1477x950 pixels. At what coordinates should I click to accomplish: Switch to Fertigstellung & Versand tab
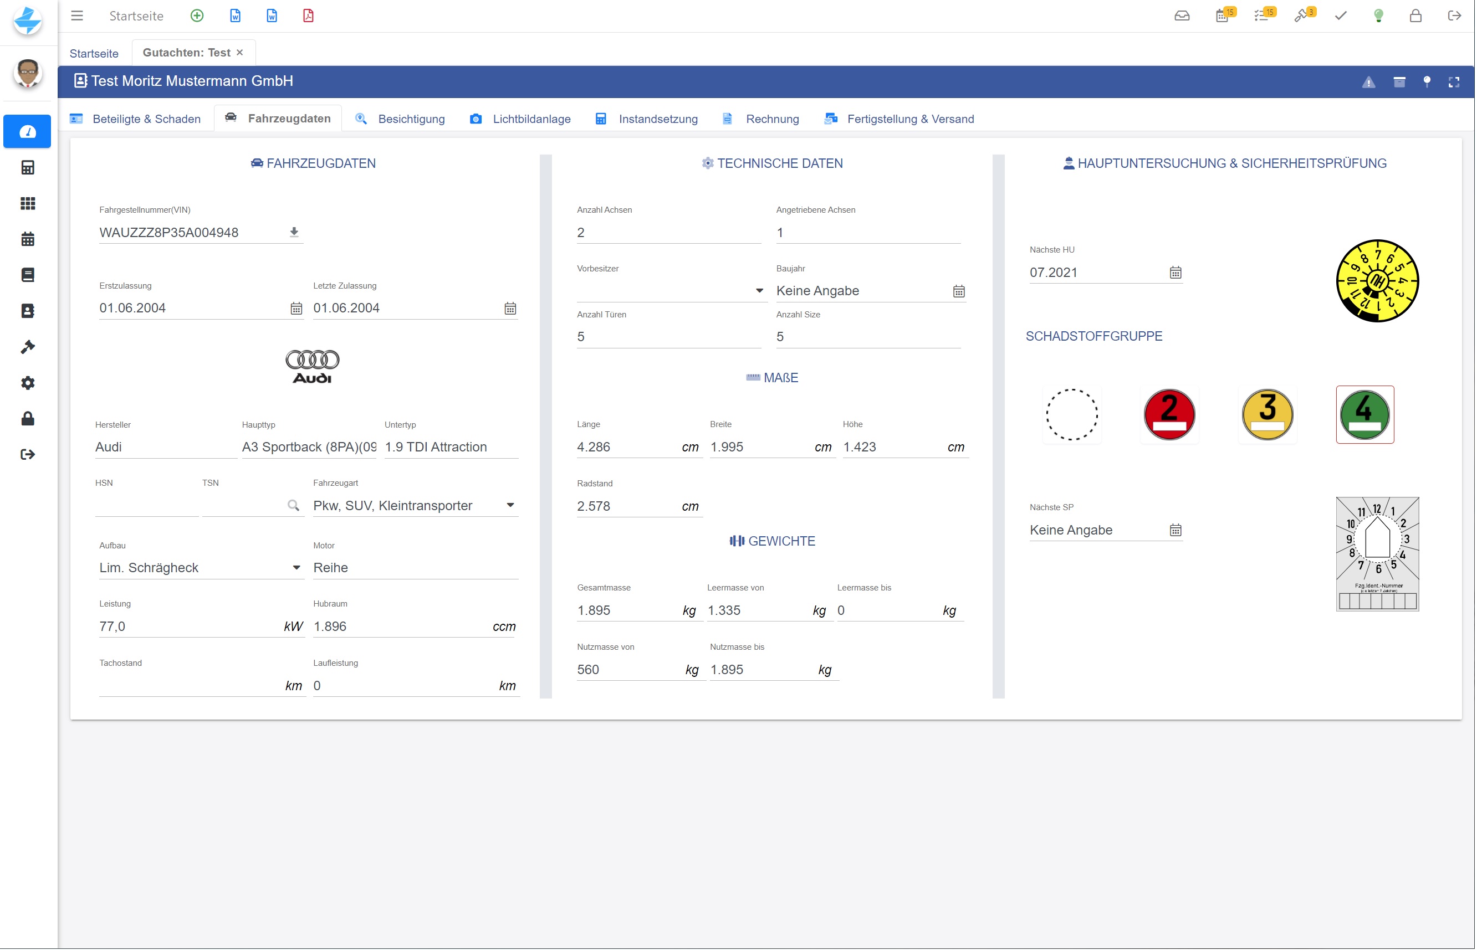click(x=900, y=119)
